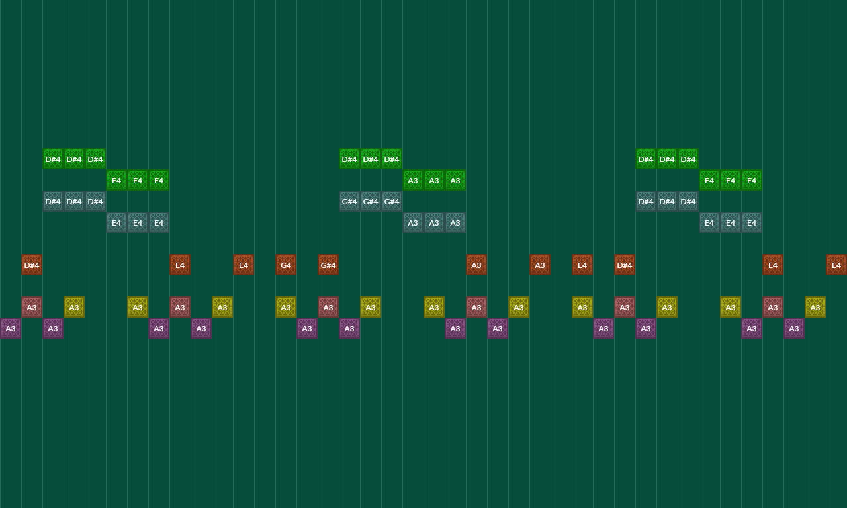
Task: Select the orange G#4 note block
Action: point(328,265)
